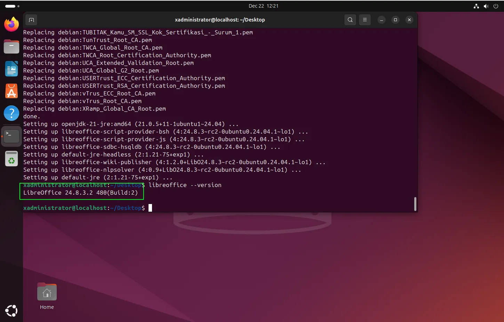Open the Help icon in dock
Image resolution: width=504 pixels, height=322 pixels.
coord(11,113)
